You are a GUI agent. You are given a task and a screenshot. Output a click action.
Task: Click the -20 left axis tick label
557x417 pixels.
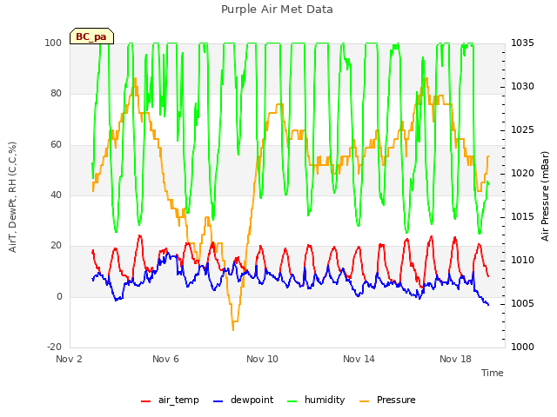54,347
